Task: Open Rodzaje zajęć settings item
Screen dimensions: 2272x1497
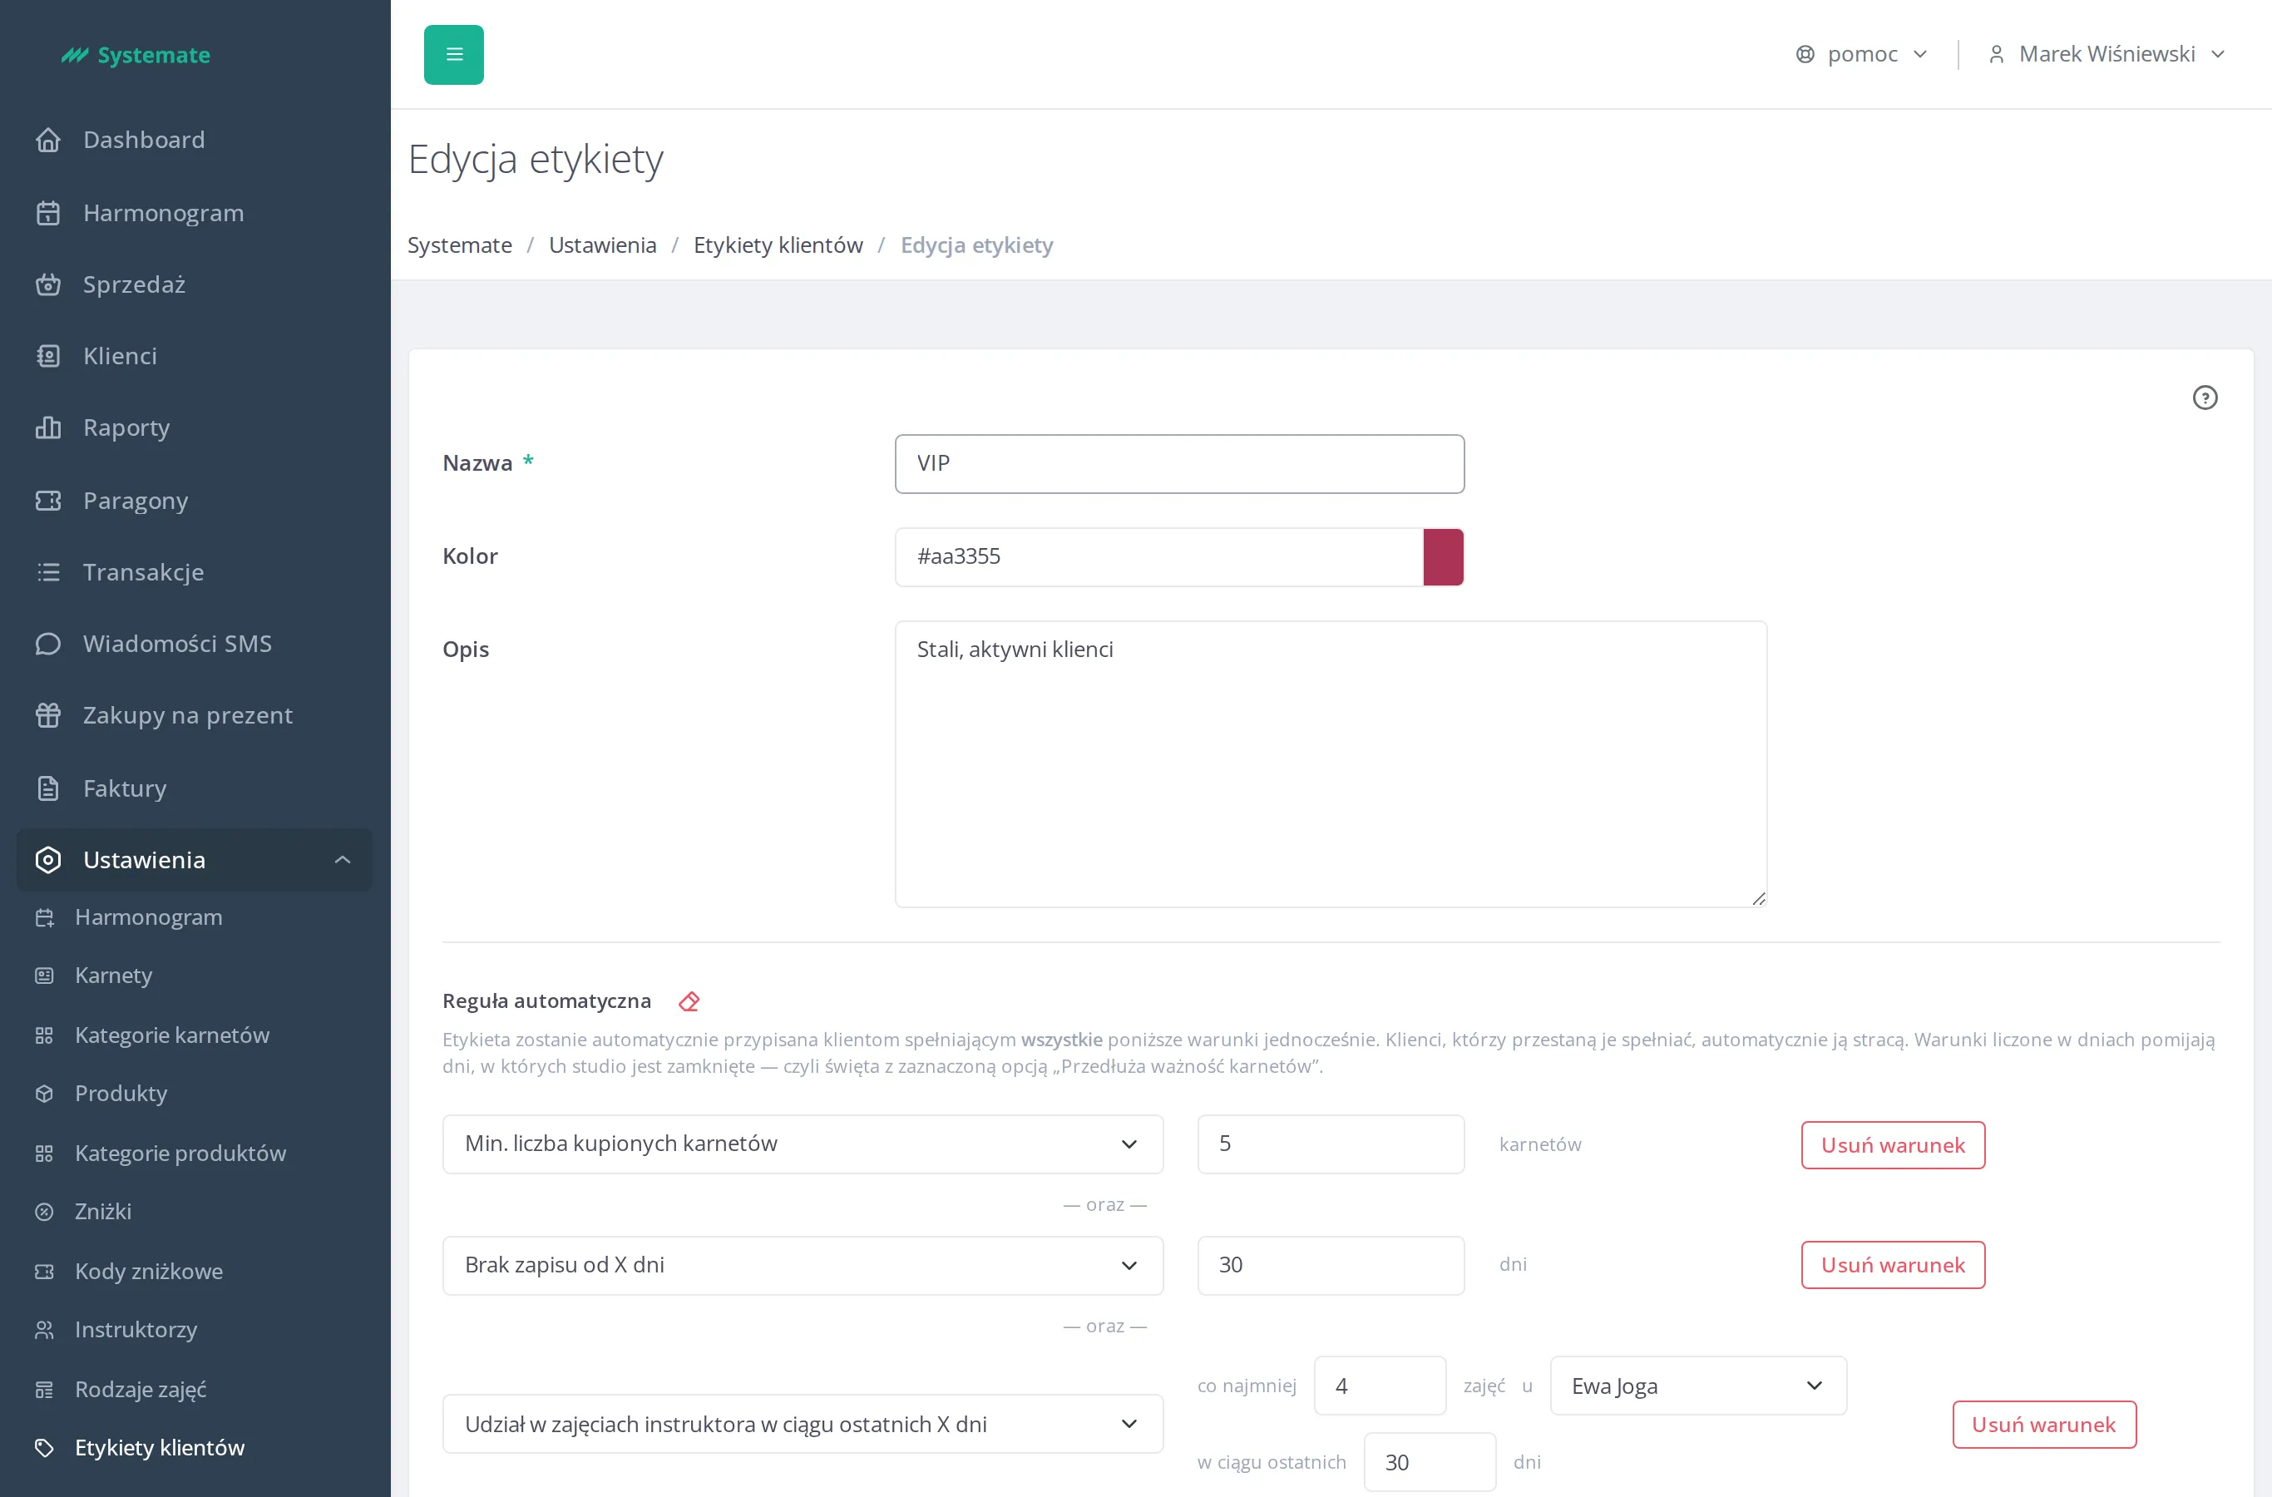Action: 141,1390
